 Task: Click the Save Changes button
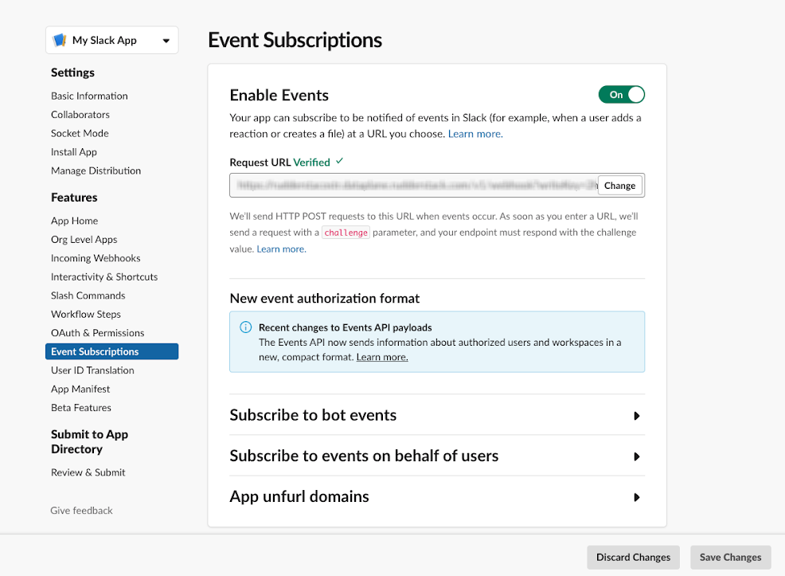730,558
